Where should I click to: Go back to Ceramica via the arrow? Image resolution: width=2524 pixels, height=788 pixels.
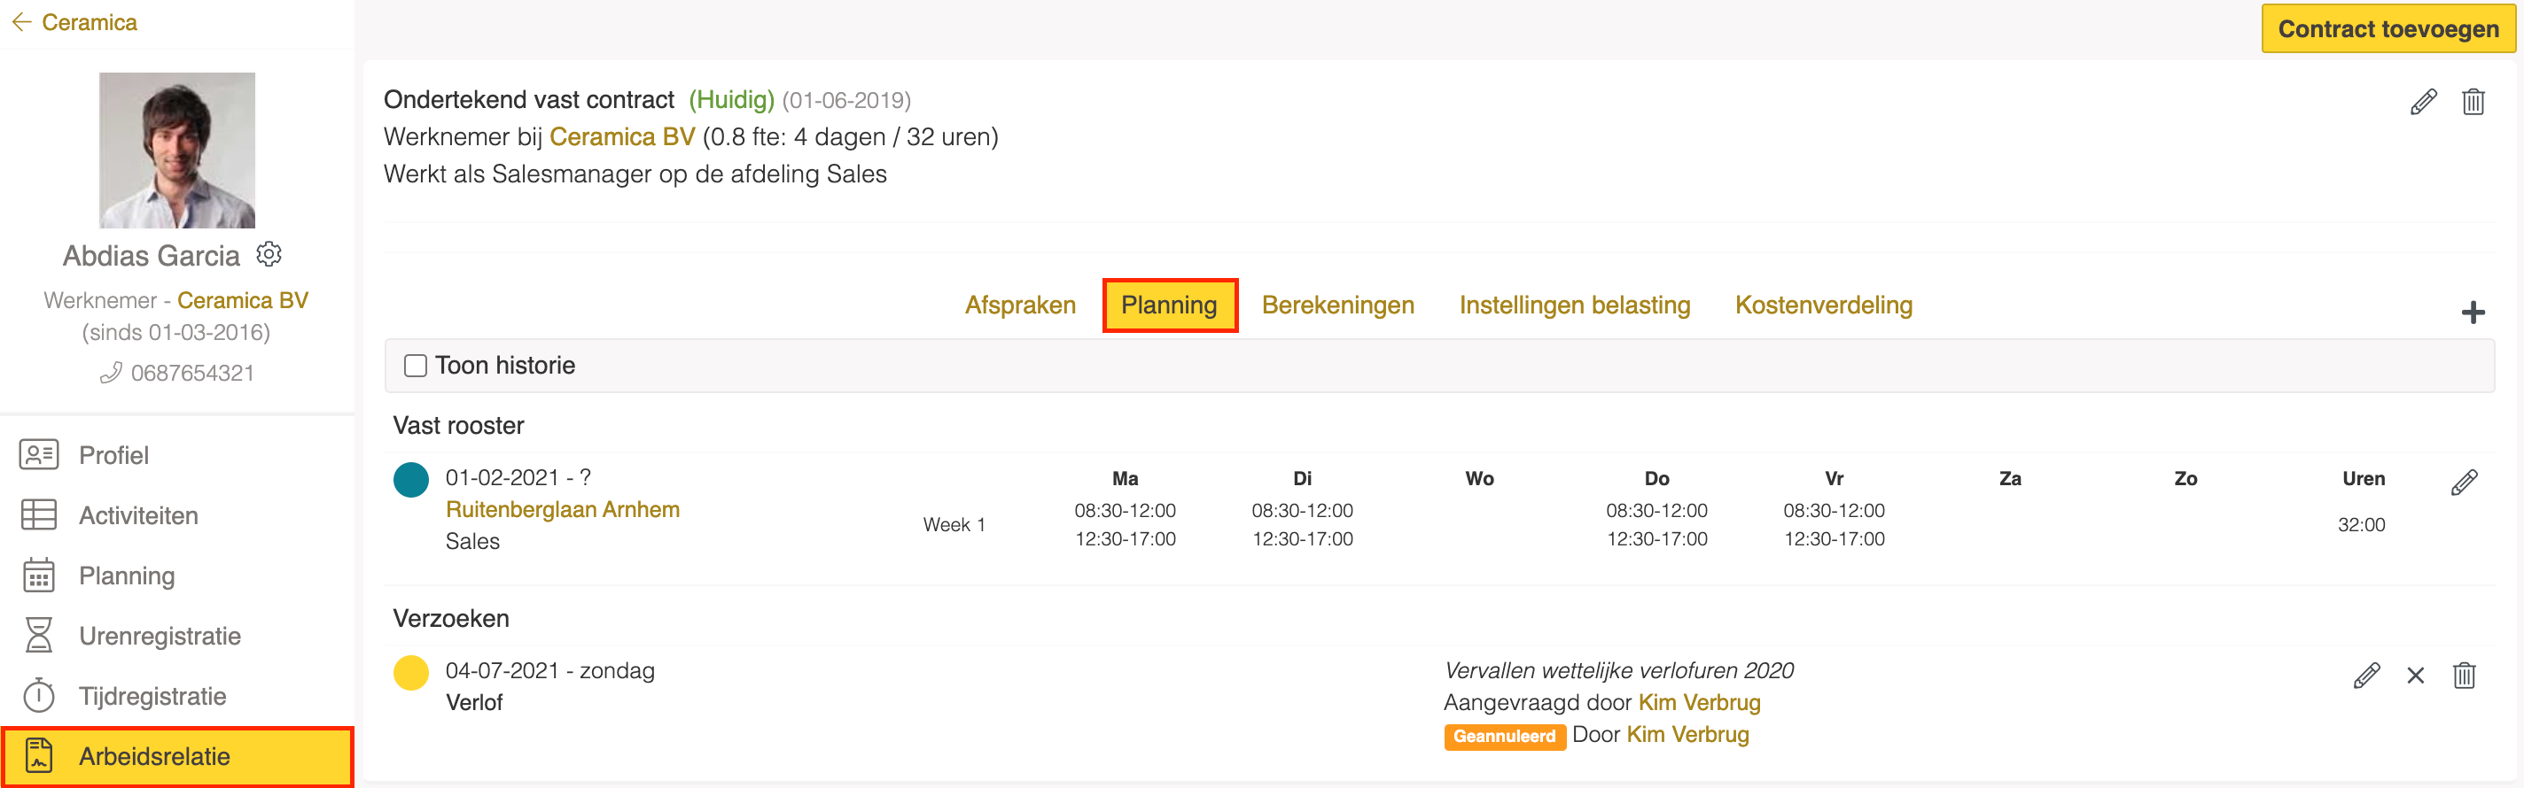[21, 21]
